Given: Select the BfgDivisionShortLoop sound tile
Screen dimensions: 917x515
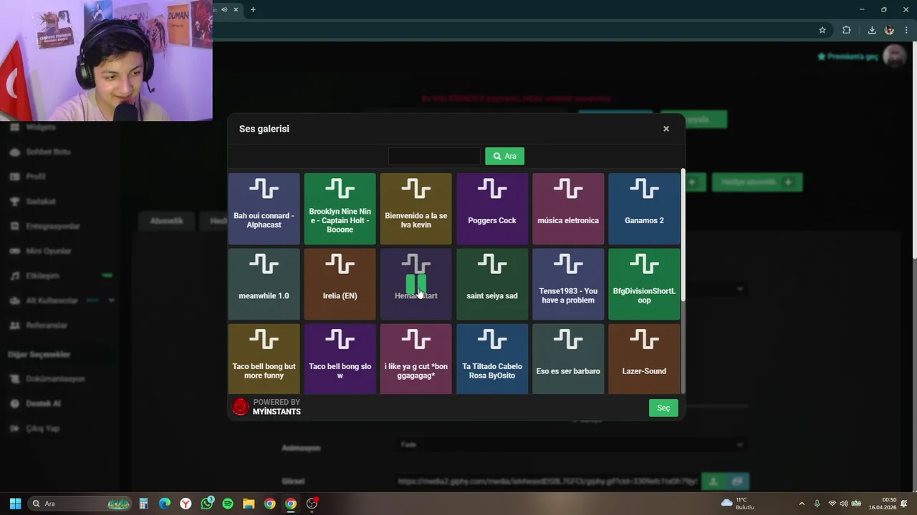Looking at the screenshot, I should 644,284.
